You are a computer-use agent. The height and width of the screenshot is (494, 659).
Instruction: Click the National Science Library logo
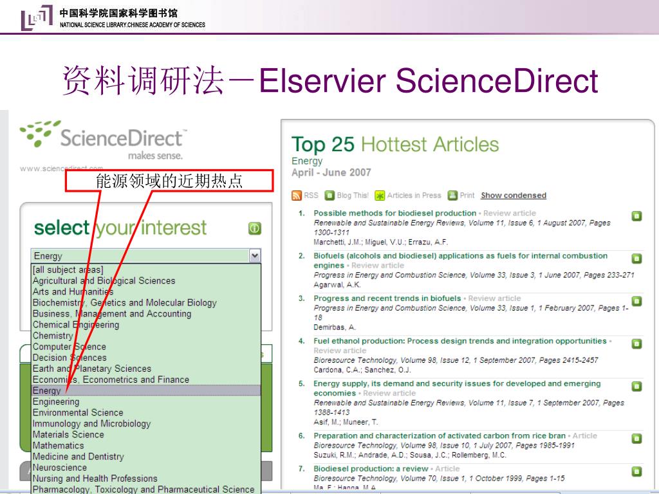(x=37, y=17)
